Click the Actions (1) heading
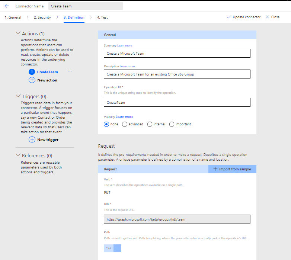Image resolution: width=291 pixels, height=260 pixels. (x=33, y=34)
